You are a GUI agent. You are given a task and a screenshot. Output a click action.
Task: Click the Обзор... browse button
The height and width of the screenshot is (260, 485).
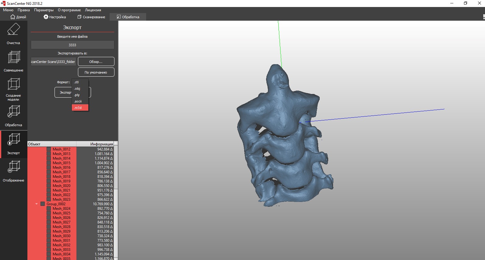pyautogui.click(x=96, y=62)
